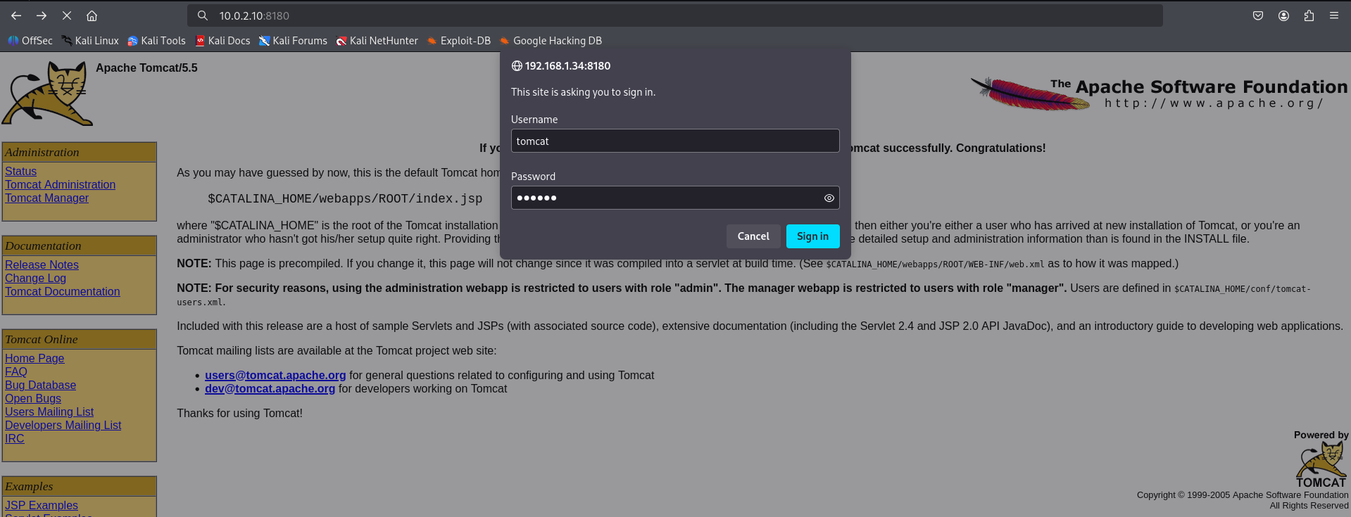The width and height of the screenshot is (1351, 517).
Task: Open the JSP Examples link
Action: (41, 505)
